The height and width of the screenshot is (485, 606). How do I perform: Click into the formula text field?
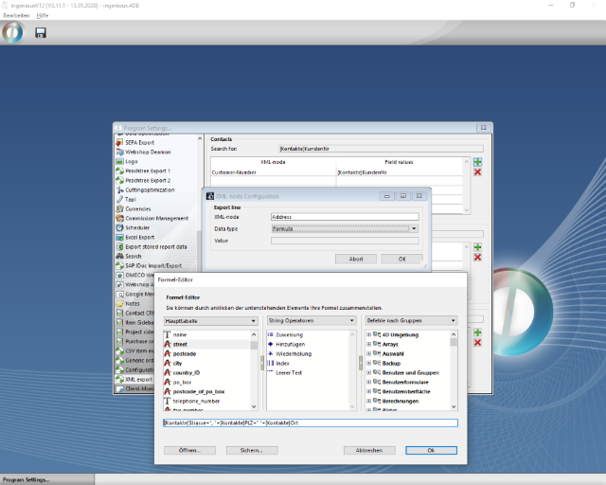310,422
